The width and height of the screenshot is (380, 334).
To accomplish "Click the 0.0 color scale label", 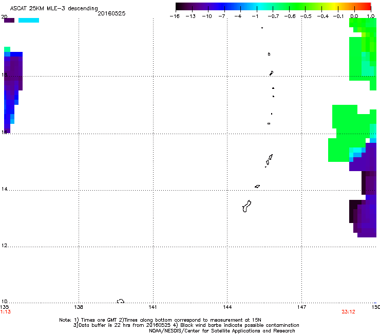I will coord(354,16).
